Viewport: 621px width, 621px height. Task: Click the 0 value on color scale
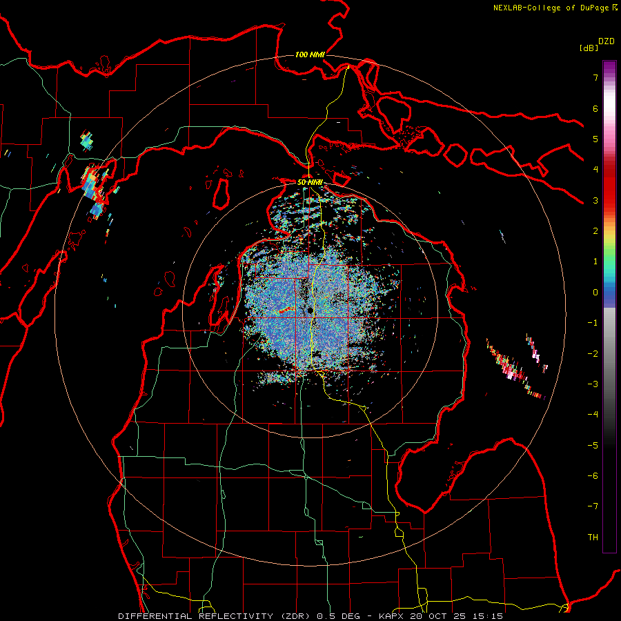tap(595, 293)
